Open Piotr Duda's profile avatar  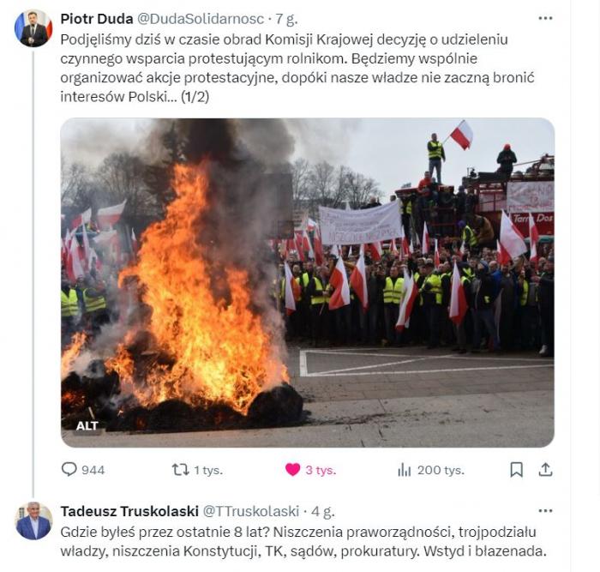33,28
